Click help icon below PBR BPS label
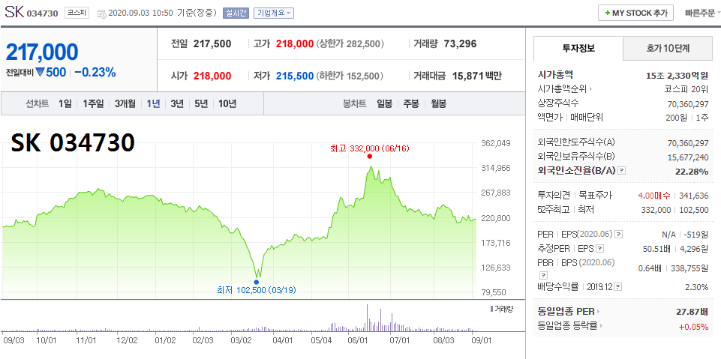This screenshot has width=721, height=359. pos(543,276)
